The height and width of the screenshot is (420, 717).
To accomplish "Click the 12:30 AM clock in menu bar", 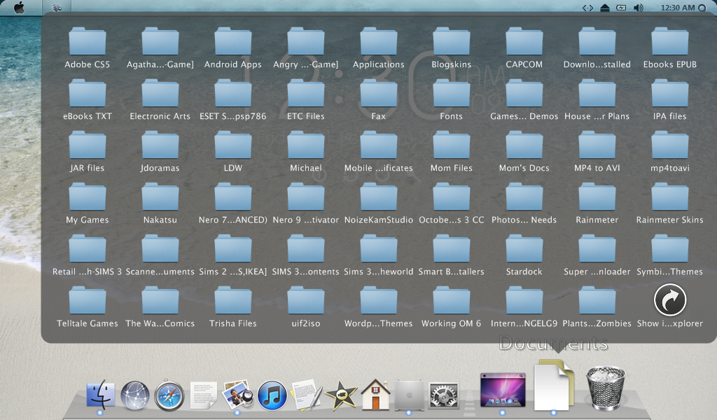I will pyautogui.click(x=678, y=8).
